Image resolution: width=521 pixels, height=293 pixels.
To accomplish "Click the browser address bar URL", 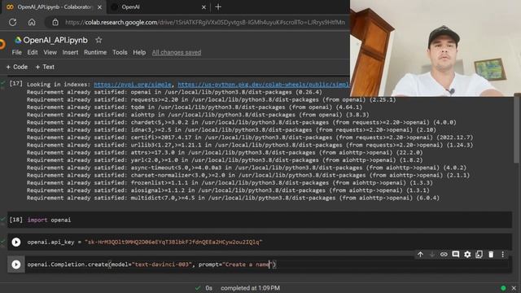I will click(205, 22).
